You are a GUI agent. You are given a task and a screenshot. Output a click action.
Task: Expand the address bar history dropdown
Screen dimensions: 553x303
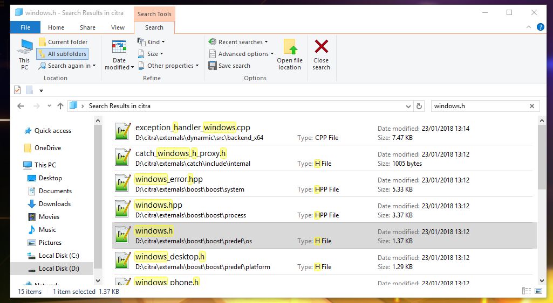(x=408, y=106)
